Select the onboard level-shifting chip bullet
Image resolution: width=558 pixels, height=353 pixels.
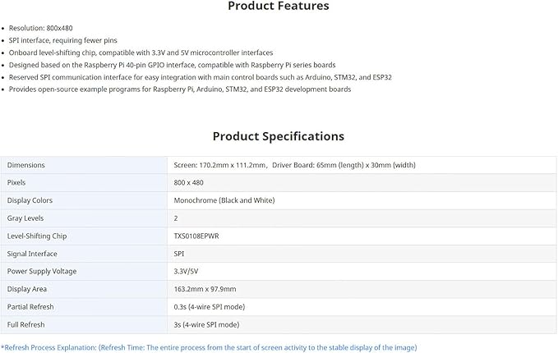pos(141,53)
